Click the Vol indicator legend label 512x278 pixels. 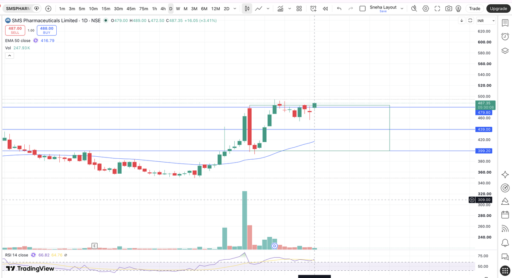tap(8, 48)
